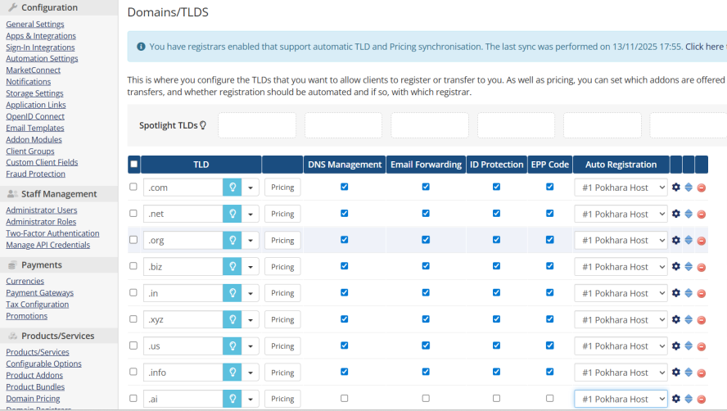
Task: Open the Email Templates link
Action: (x=35, y=128)
